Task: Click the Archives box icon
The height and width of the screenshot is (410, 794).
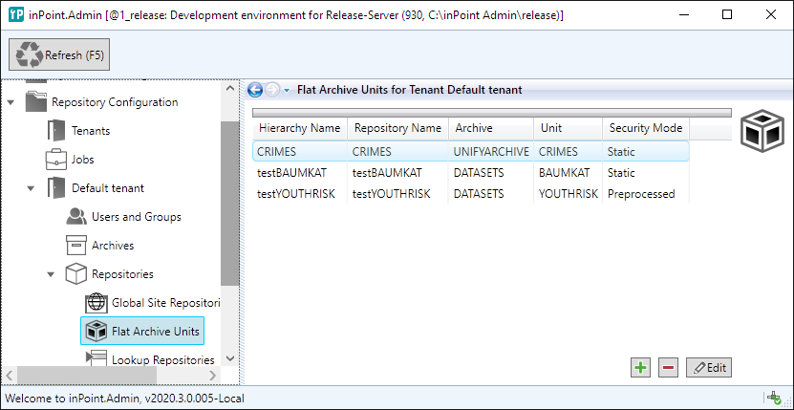Action: click(x=76, y=246)
